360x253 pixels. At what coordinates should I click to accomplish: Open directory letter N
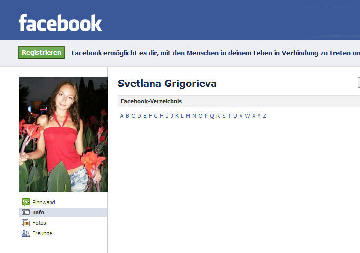click(x=194, y=116)
